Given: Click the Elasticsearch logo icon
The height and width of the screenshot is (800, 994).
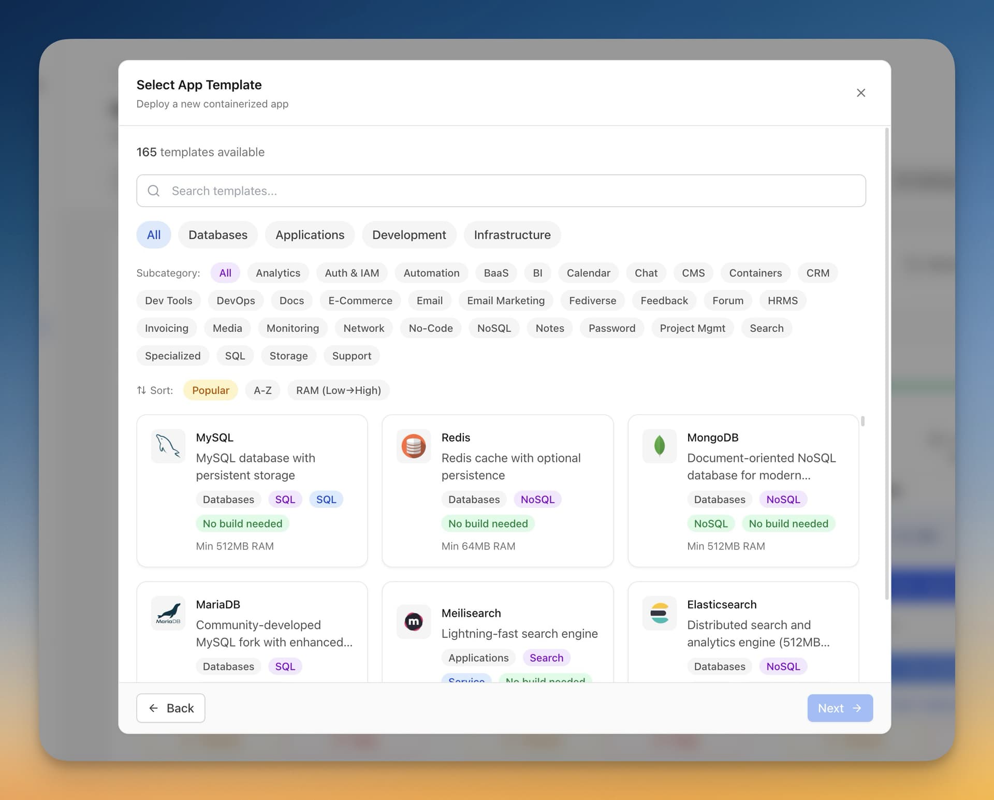Looking at the screenshot, I should coord(659,613).
